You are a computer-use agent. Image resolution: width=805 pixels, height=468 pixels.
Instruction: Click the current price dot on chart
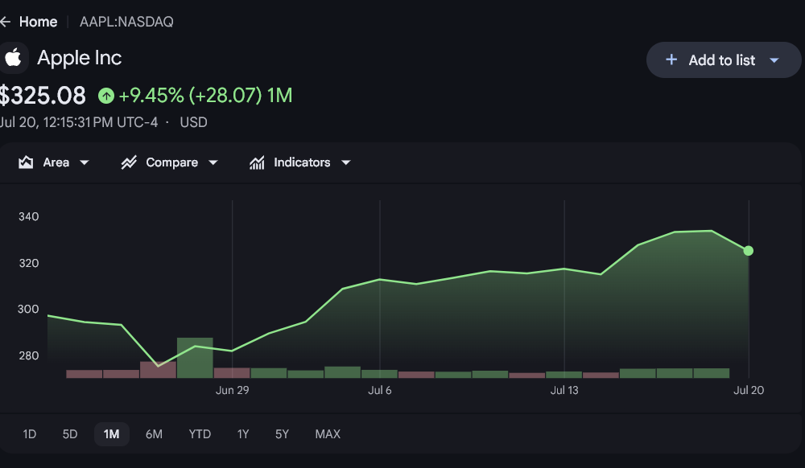click(749, 251)
